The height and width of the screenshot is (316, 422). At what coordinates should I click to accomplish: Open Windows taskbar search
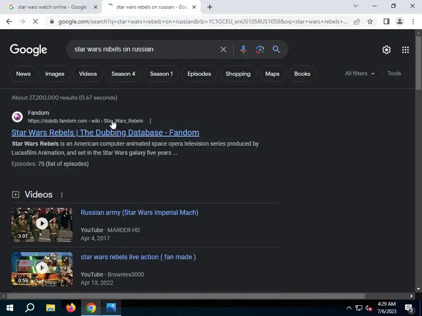(x=30, y=308)
